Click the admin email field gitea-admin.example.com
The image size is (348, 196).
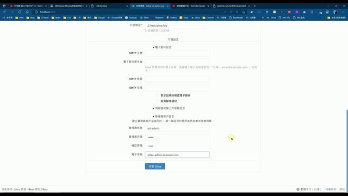tap(177, 155)
